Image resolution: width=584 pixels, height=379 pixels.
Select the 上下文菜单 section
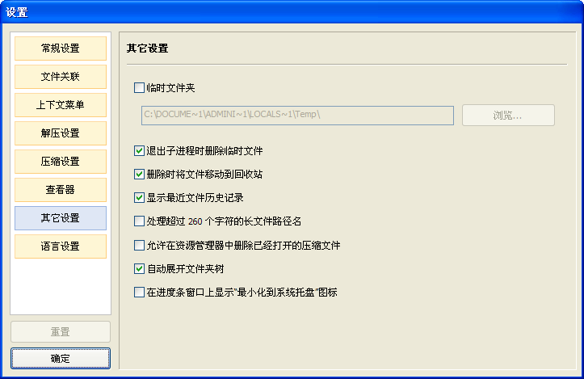pyautogui.click(x=61, y=105)
